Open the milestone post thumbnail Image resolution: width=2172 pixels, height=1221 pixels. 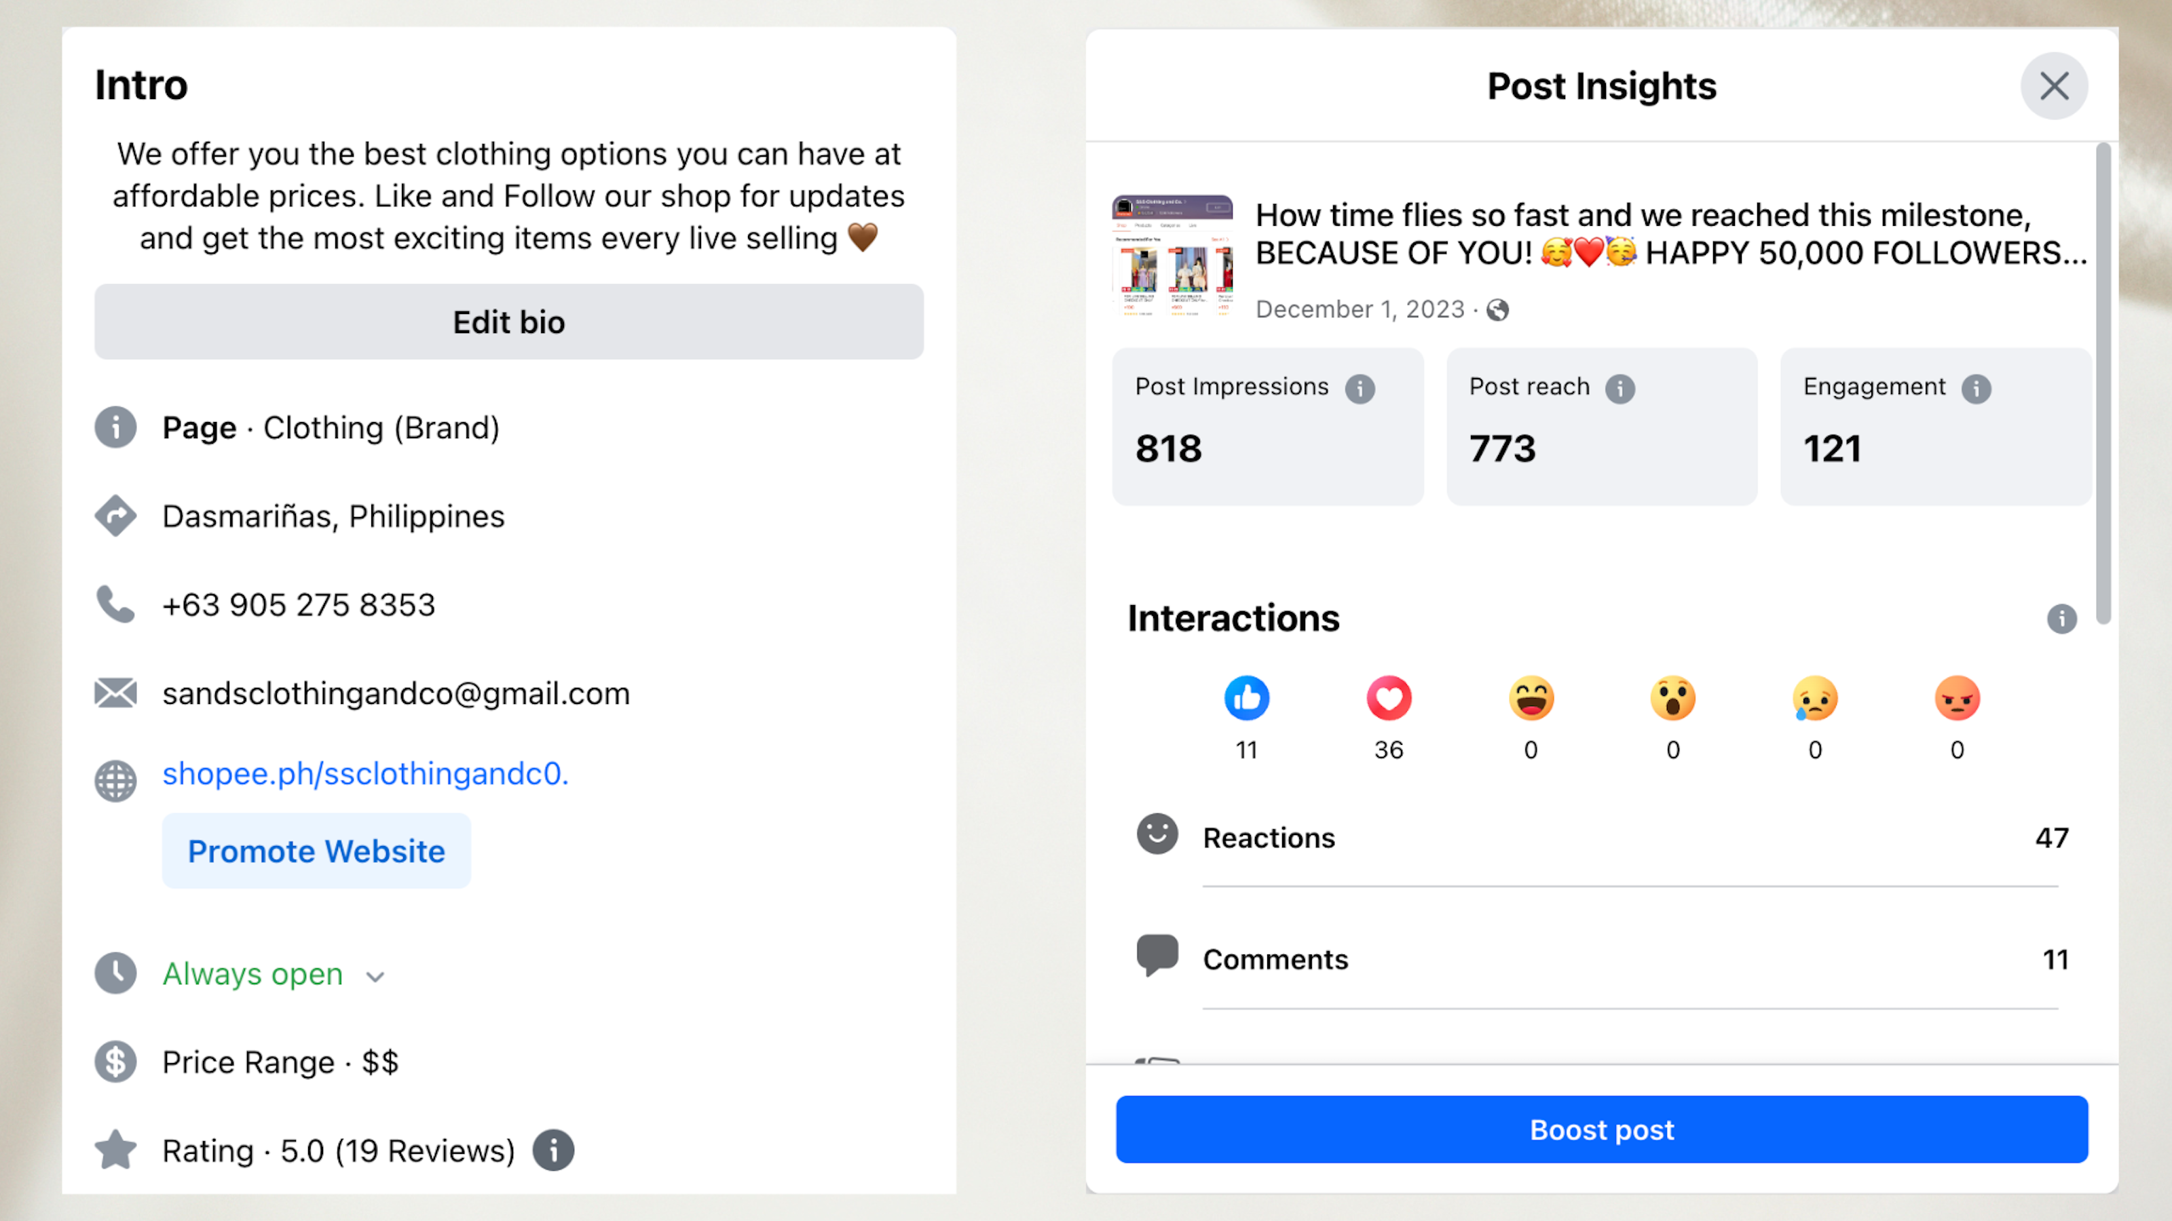(1172, 256)
